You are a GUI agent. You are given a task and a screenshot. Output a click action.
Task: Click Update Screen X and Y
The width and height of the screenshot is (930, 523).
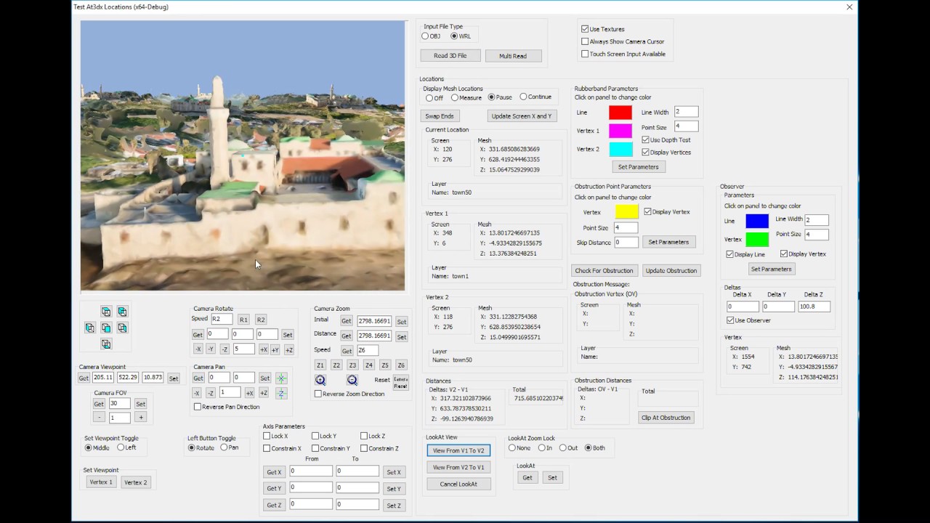click(521, 116)
